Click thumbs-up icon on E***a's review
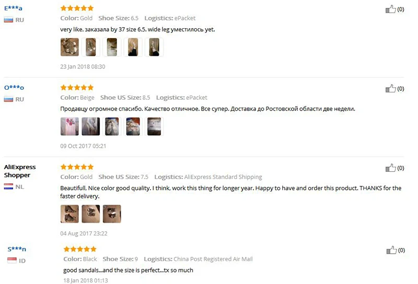Viewport: 418px width, 284px height. click(x=390, y=9)
